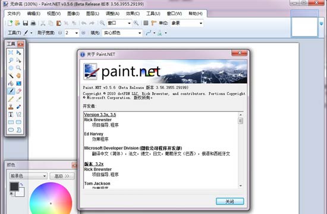The image size is (327, 214).
Task: Open the antialiasing mode dropdown arrow
Action: (x=155, y=33)
